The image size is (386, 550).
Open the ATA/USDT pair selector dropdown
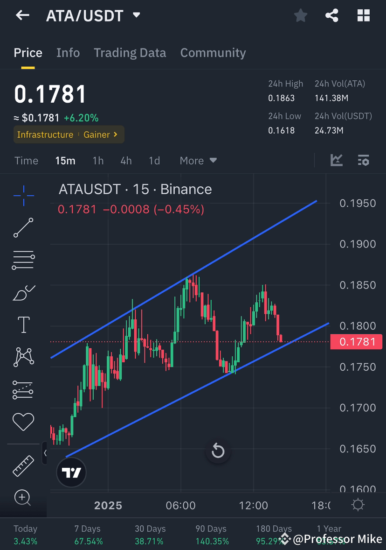(x=136, y=15)
